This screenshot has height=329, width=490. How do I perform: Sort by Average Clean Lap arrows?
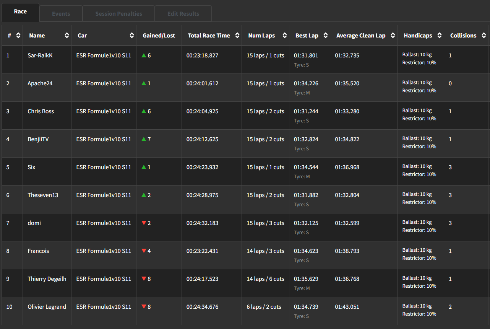tap(393, 36)
